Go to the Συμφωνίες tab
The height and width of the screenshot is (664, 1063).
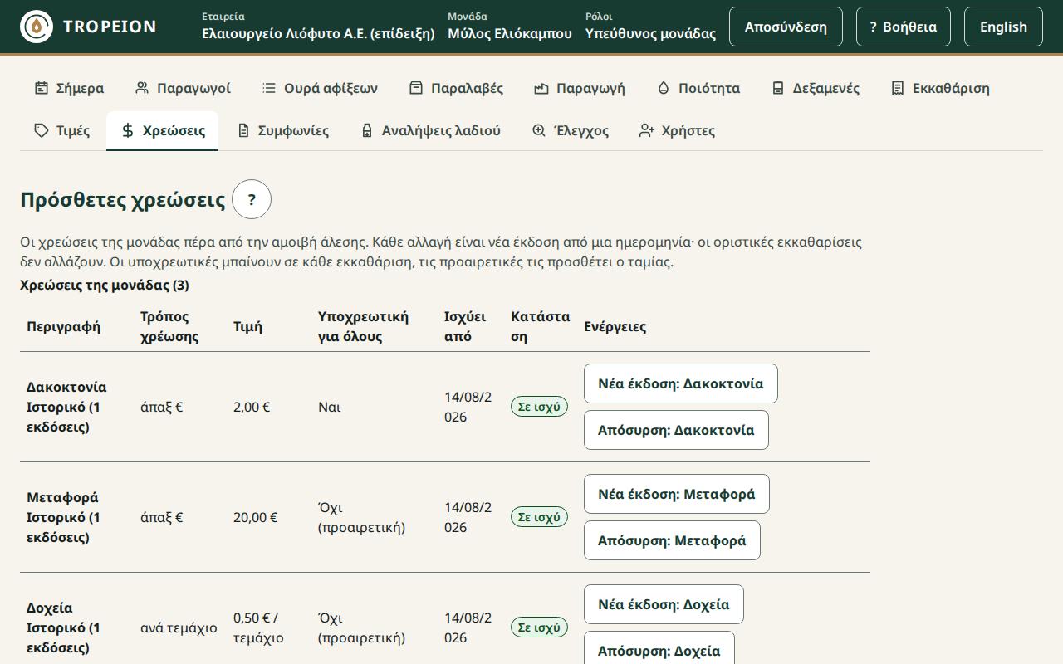(282, 130)
